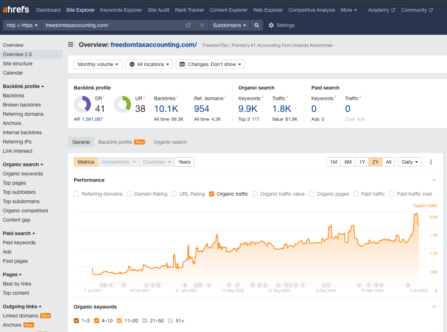Toggle the 21–50 keywords checkbox
This screenshot has height=332, width=447.
pyautogui.click(x=145, y=321)
